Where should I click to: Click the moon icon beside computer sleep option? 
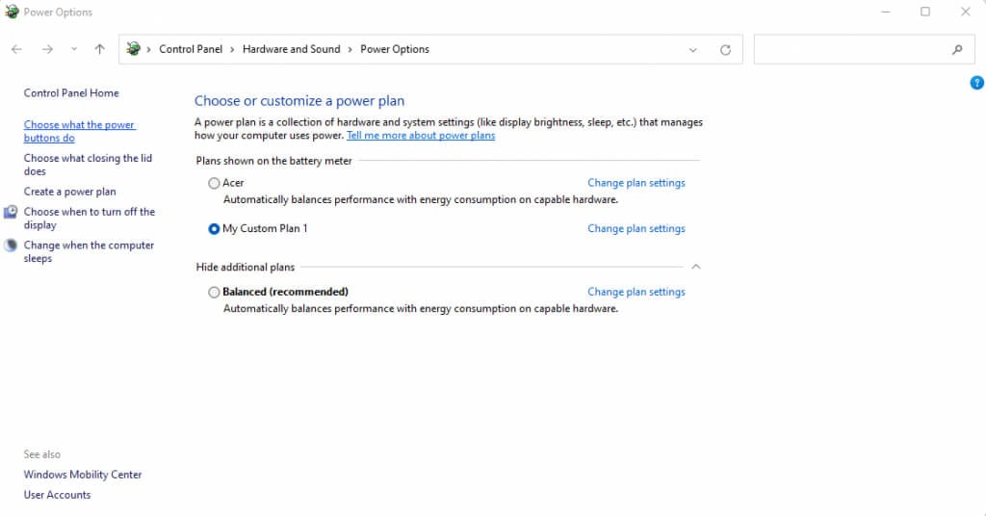click(x=11, y=245)
